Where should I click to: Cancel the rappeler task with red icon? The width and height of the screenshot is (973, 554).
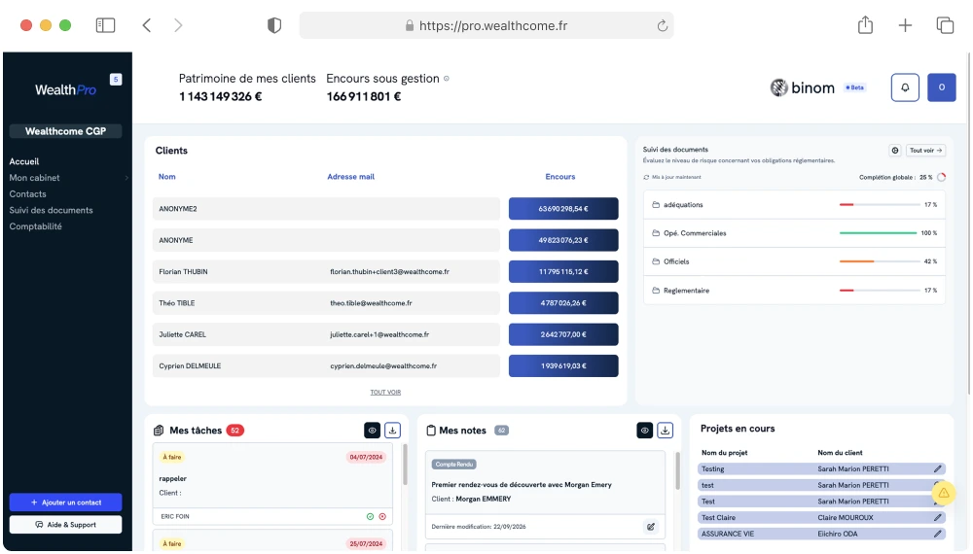[x=382, y=516]
